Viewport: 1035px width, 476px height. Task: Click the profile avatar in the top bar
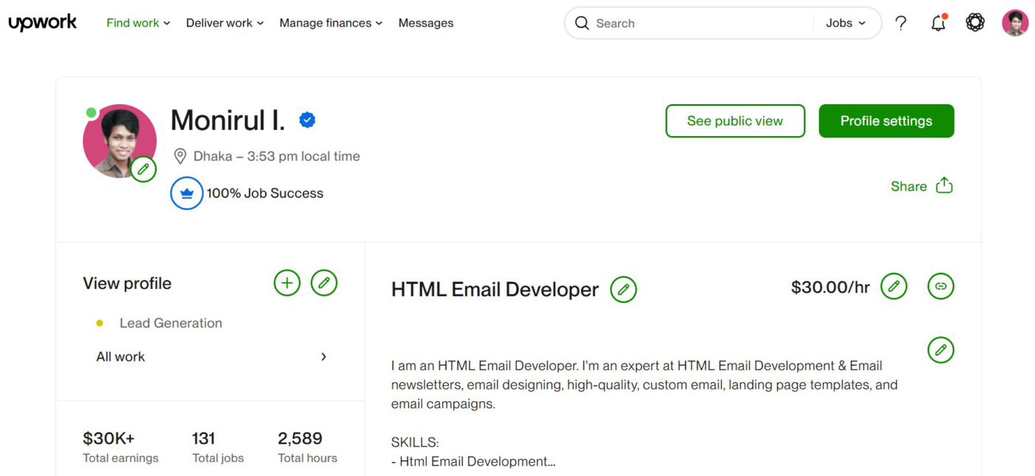point(1014,22)
